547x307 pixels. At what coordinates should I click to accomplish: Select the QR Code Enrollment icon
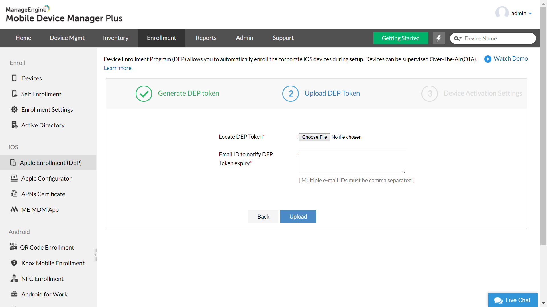[13, 247]
